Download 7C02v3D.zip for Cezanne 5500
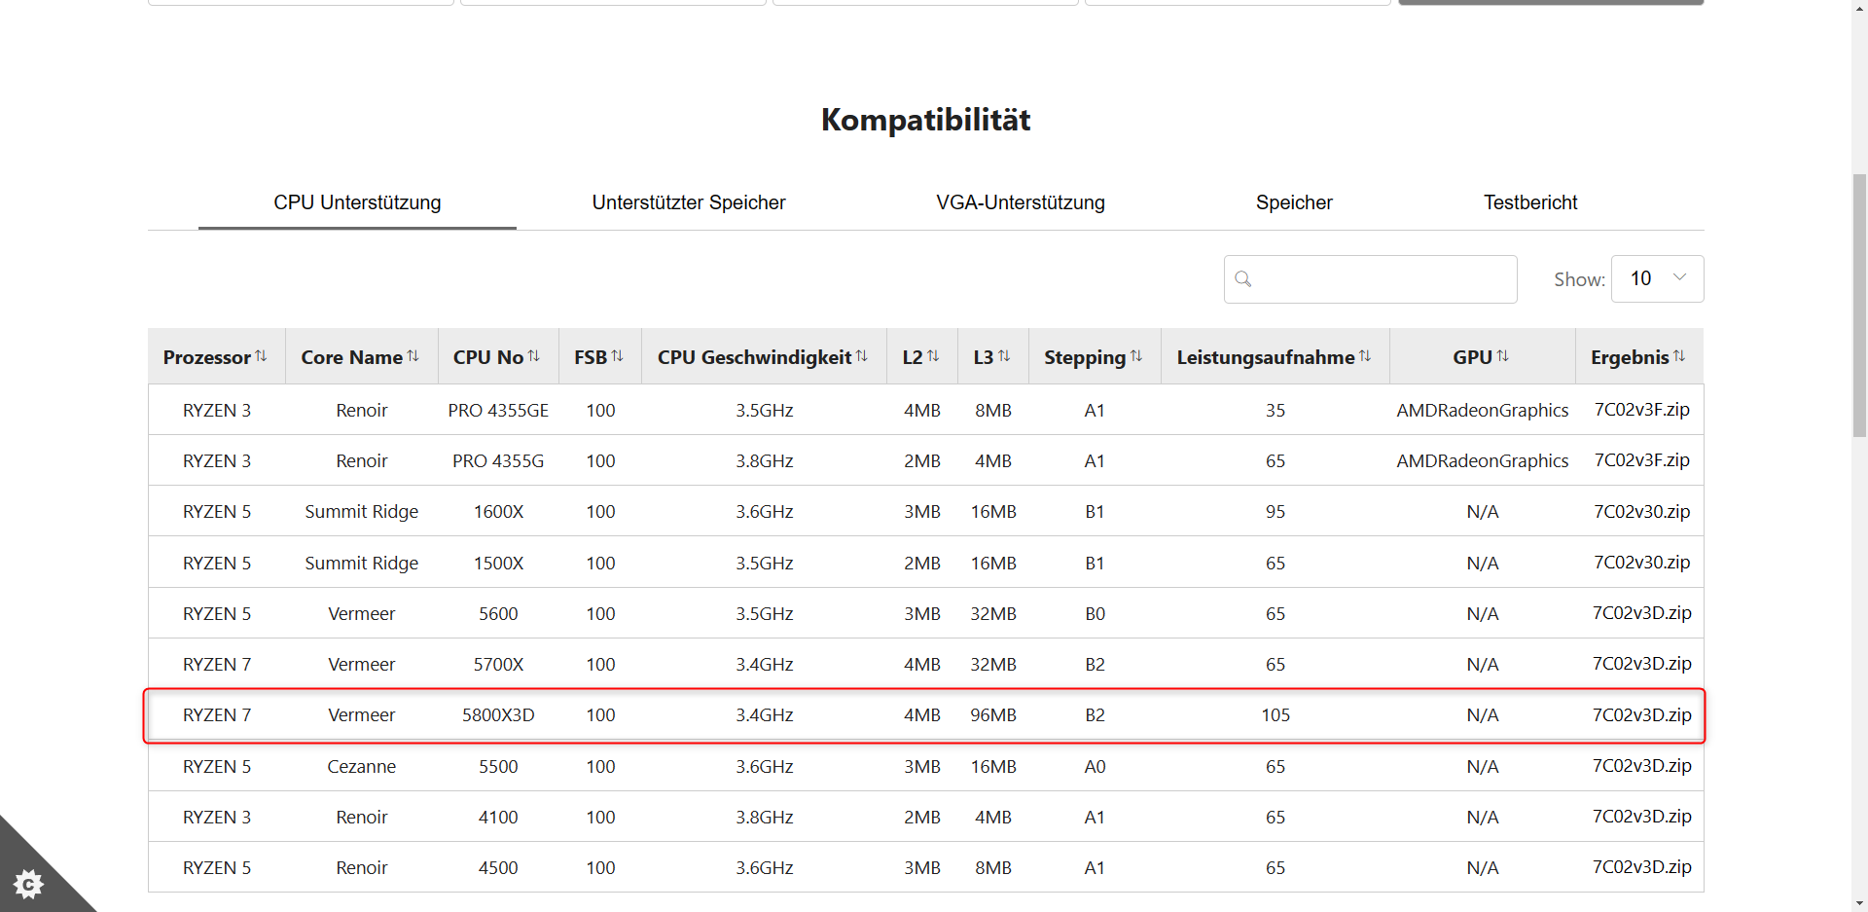Viewport: 1868px width, 912px height. 1641,766
